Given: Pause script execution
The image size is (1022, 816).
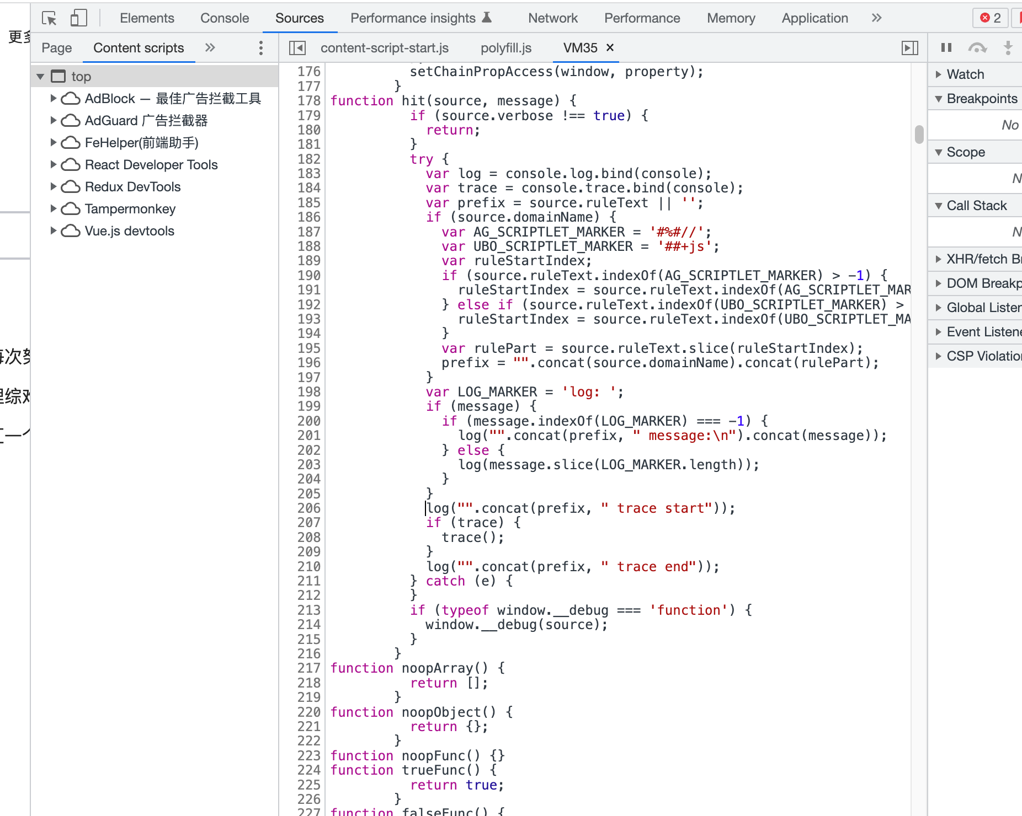Looking at the screenshot, I should [946, 48].
